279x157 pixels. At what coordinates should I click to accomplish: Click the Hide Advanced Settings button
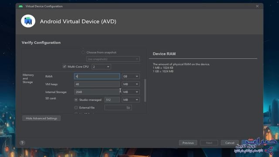click(x=41, y=118)
